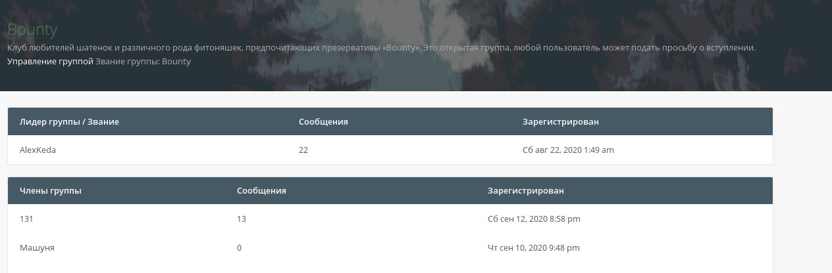
Task: Select the Лидер группы / Звание column header
Action: 69,122
